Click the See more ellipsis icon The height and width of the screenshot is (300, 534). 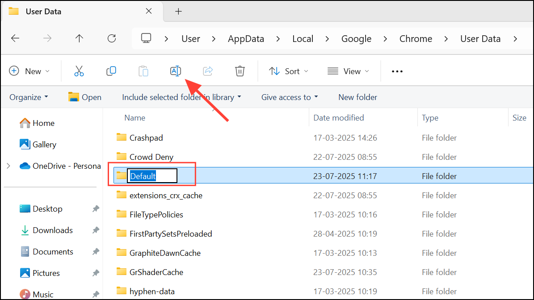tap(397, 71)
